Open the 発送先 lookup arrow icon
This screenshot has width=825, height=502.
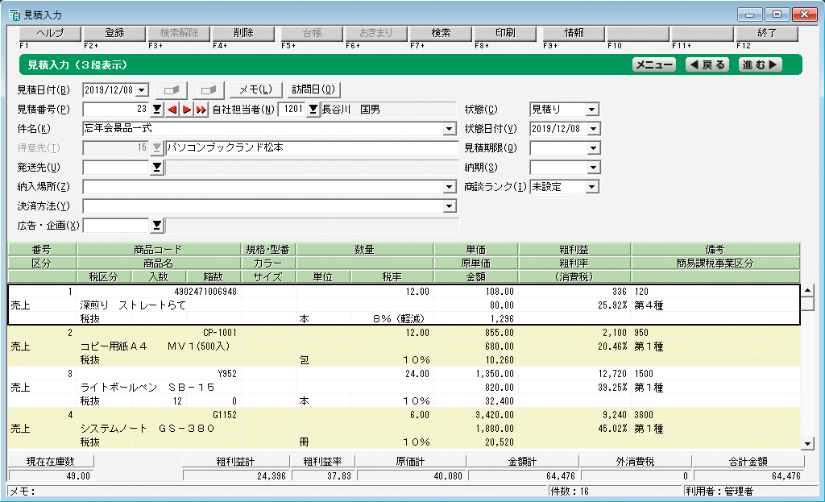click(x=157, y=168)
